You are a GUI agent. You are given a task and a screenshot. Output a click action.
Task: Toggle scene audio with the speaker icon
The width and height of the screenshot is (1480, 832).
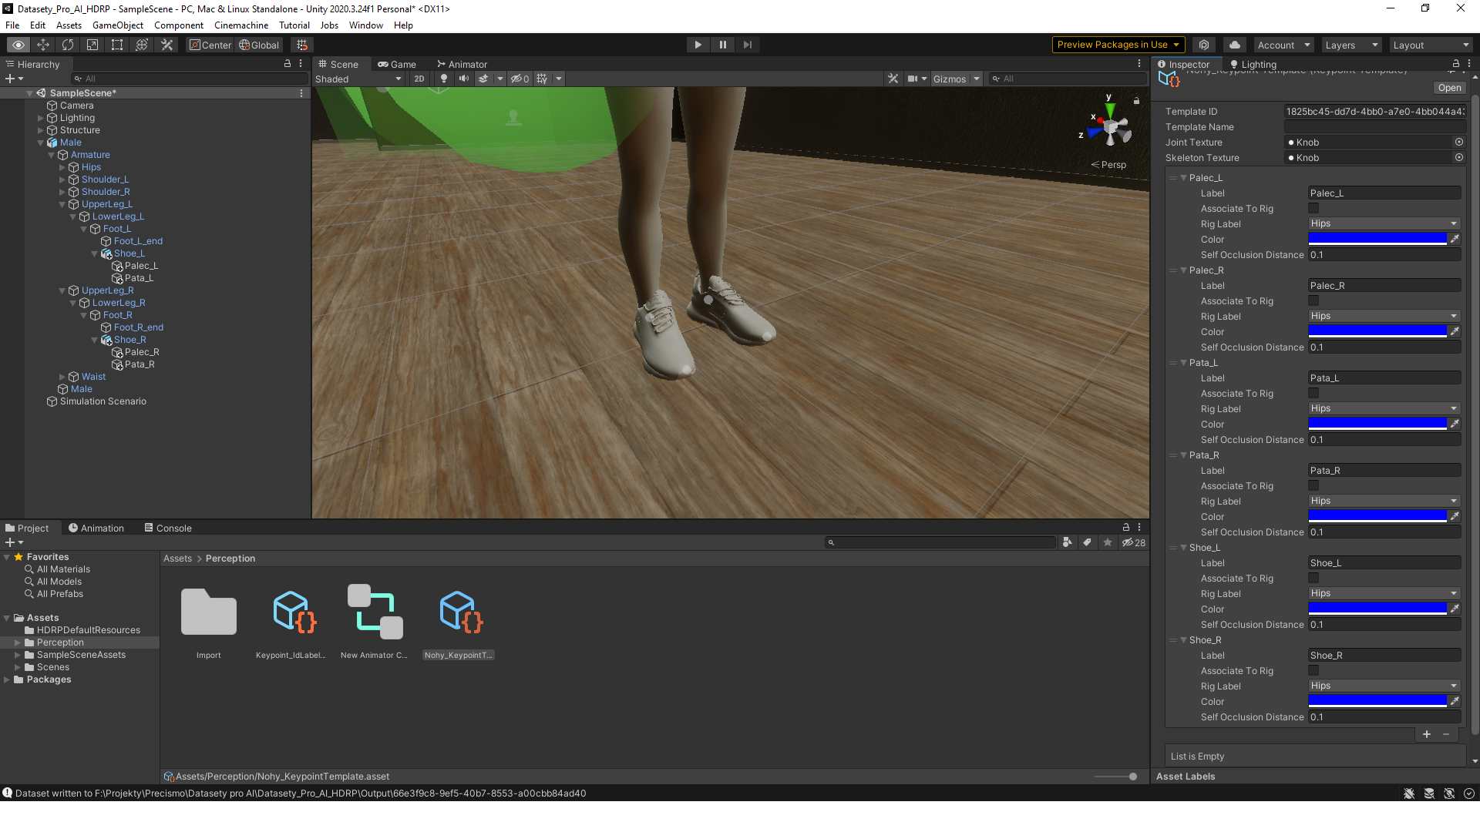(x=463, y=79)
